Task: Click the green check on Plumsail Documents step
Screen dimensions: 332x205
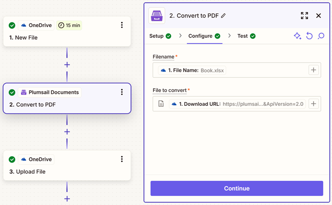Action: [x=12, y=93]
